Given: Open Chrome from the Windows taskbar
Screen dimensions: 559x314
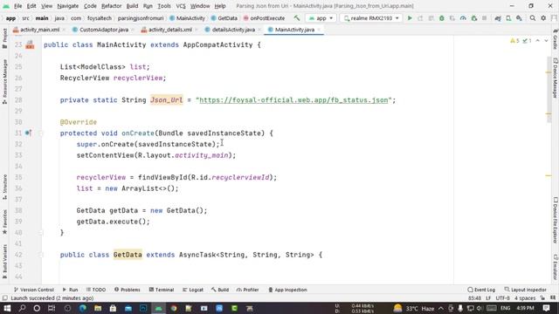Looking at the screenshot, I should click(x=174, y=308).
